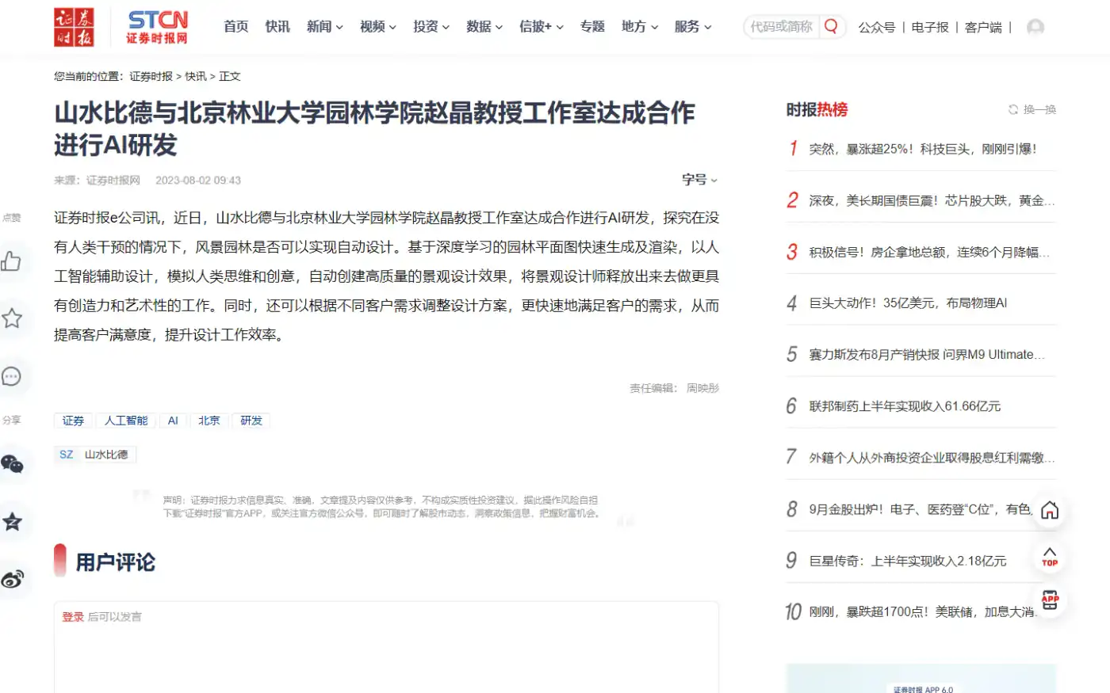
Task: Expand the 新闻 menu
Action: [325, 26]
